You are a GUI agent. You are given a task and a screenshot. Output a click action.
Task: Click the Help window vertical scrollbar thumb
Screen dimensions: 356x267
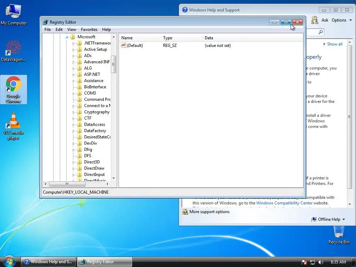point(350,116)
